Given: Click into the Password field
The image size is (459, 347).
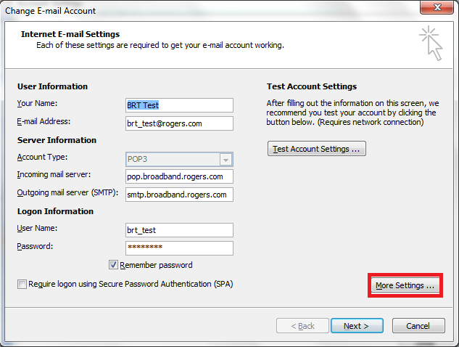Looking at the screenshot, I should click(x=178, y=248).
